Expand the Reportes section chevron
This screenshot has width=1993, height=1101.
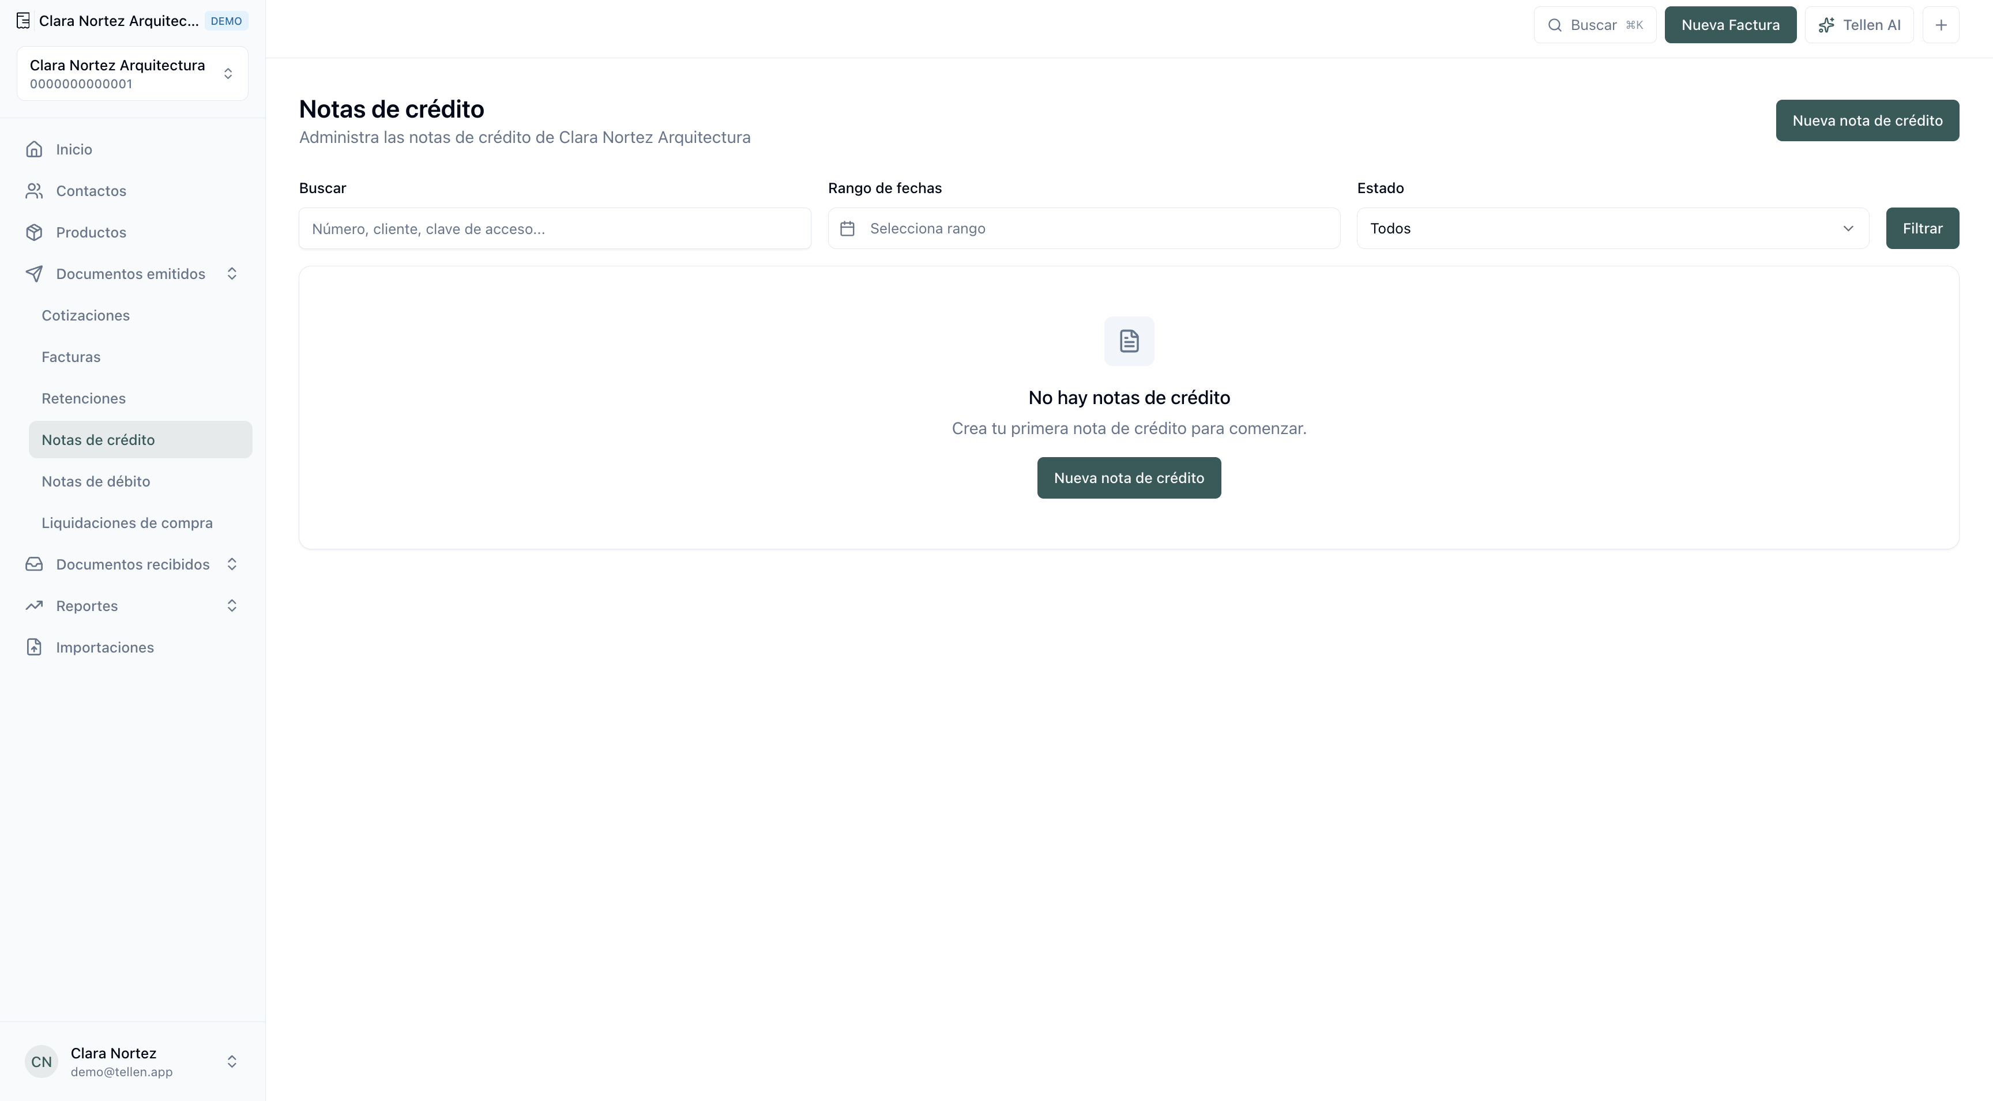pos(231,606)
